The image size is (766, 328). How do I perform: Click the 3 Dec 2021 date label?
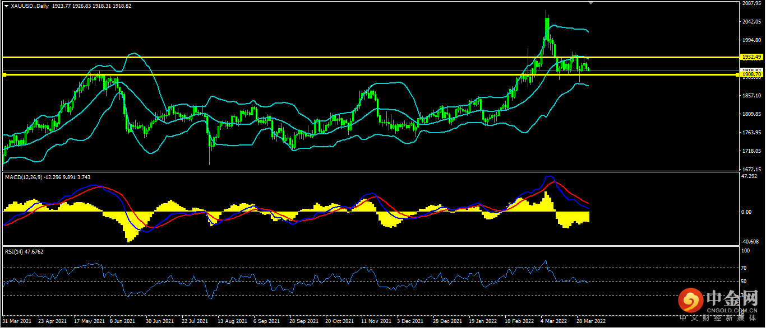coord(410,322)
